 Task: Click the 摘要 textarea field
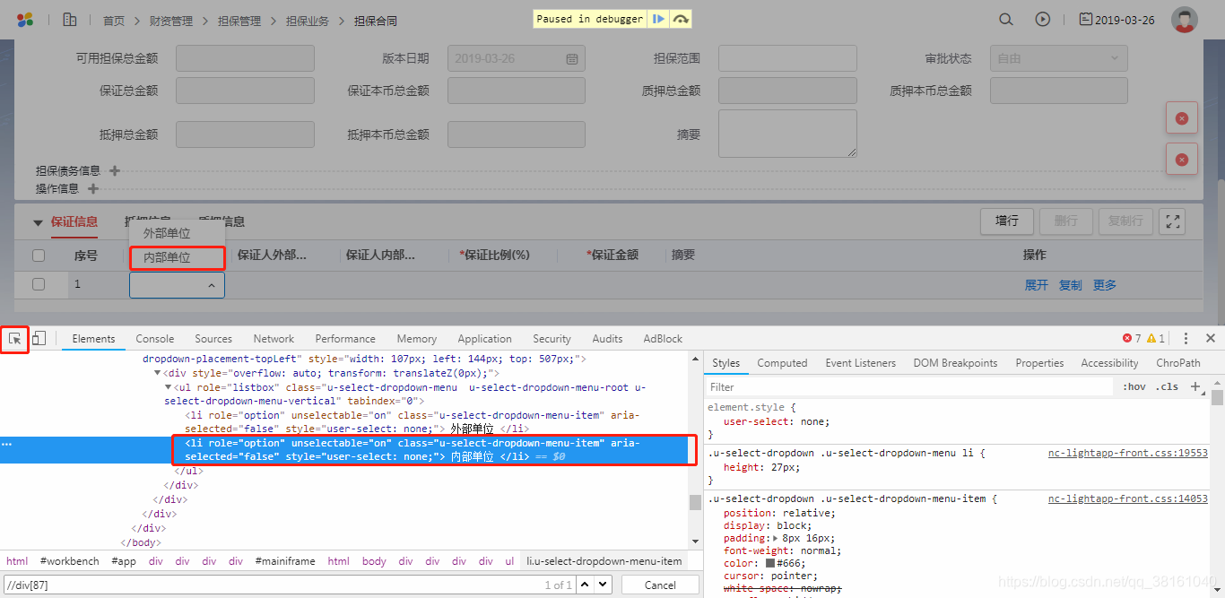coord(787,134)
